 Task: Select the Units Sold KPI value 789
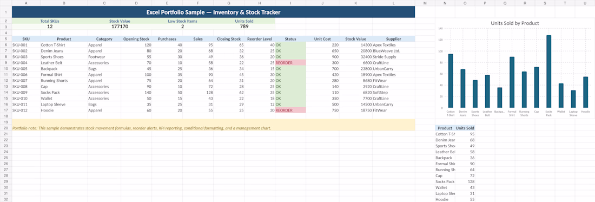(x=244, y=27)
